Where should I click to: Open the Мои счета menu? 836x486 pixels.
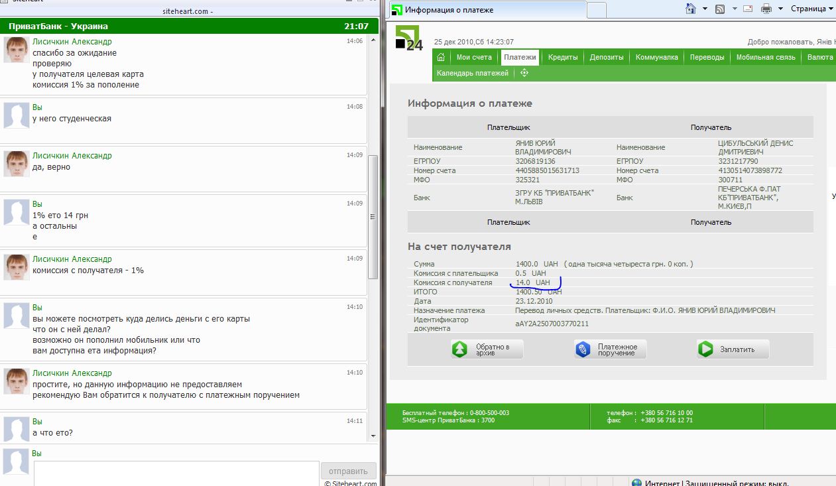coord(474,57)
